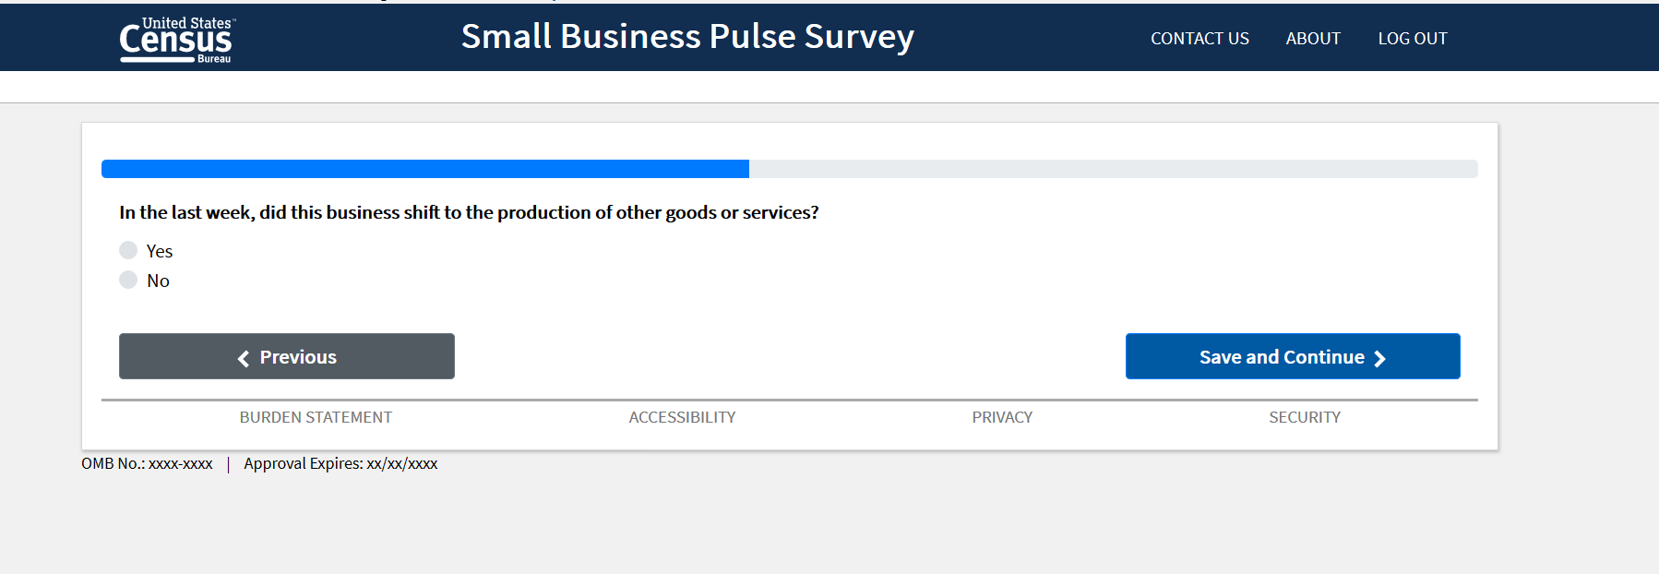Choose the No radio button
Viewport: 1659px width, 574px height.
tap(128, 280)
